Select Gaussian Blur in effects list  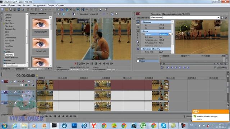(10, 29)
